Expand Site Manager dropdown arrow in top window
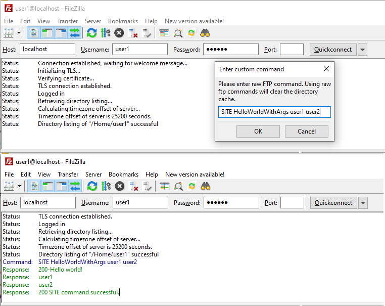This screenshot has width=385, height=306. point(19,33)
